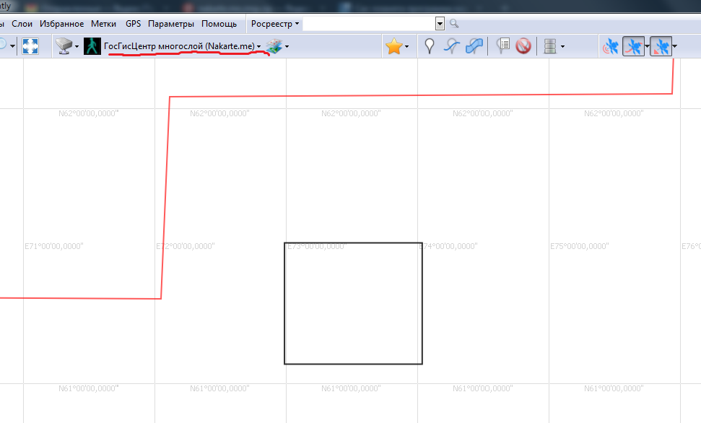Click the tile storage database icon
701x423 pixels.
pos(550,46)
